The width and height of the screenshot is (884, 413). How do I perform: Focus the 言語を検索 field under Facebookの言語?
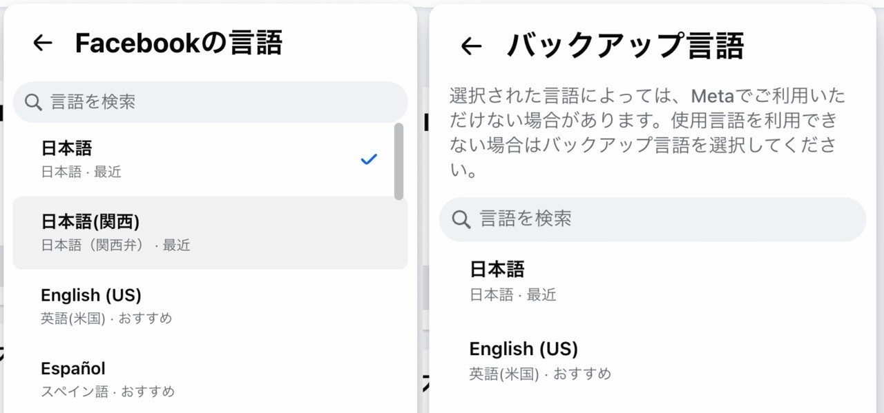[221, 102]
